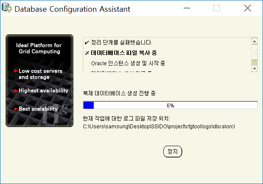Select step '데이터베이스 파일 복사 중'
The height and width of the screenshot is (184, 263).
pyautogui.click(x=124, y=53)
